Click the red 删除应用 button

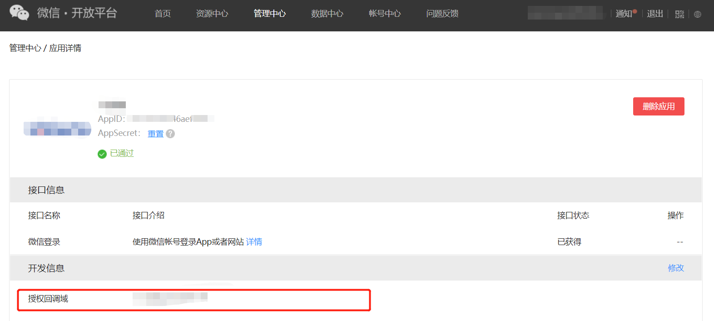click(x=659, y=106)
